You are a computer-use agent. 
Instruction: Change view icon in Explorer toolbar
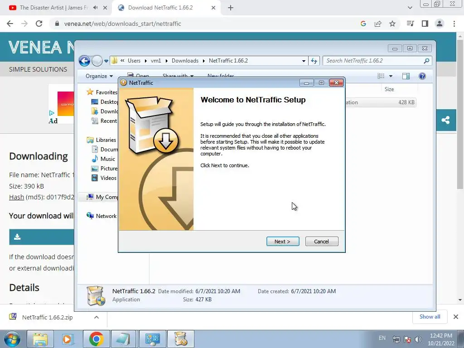381,76
